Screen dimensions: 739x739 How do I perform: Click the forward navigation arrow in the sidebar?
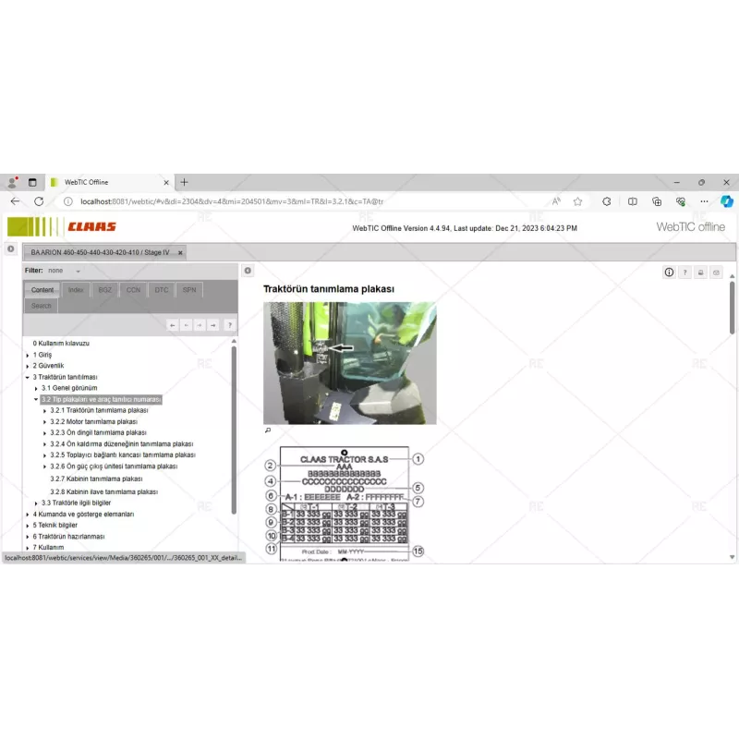tap(212, 325)
